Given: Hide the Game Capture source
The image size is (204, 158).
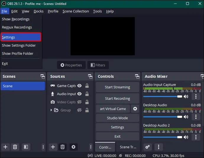Looking at the screenshot, I should pyautogui.click(x=79, y=86).
